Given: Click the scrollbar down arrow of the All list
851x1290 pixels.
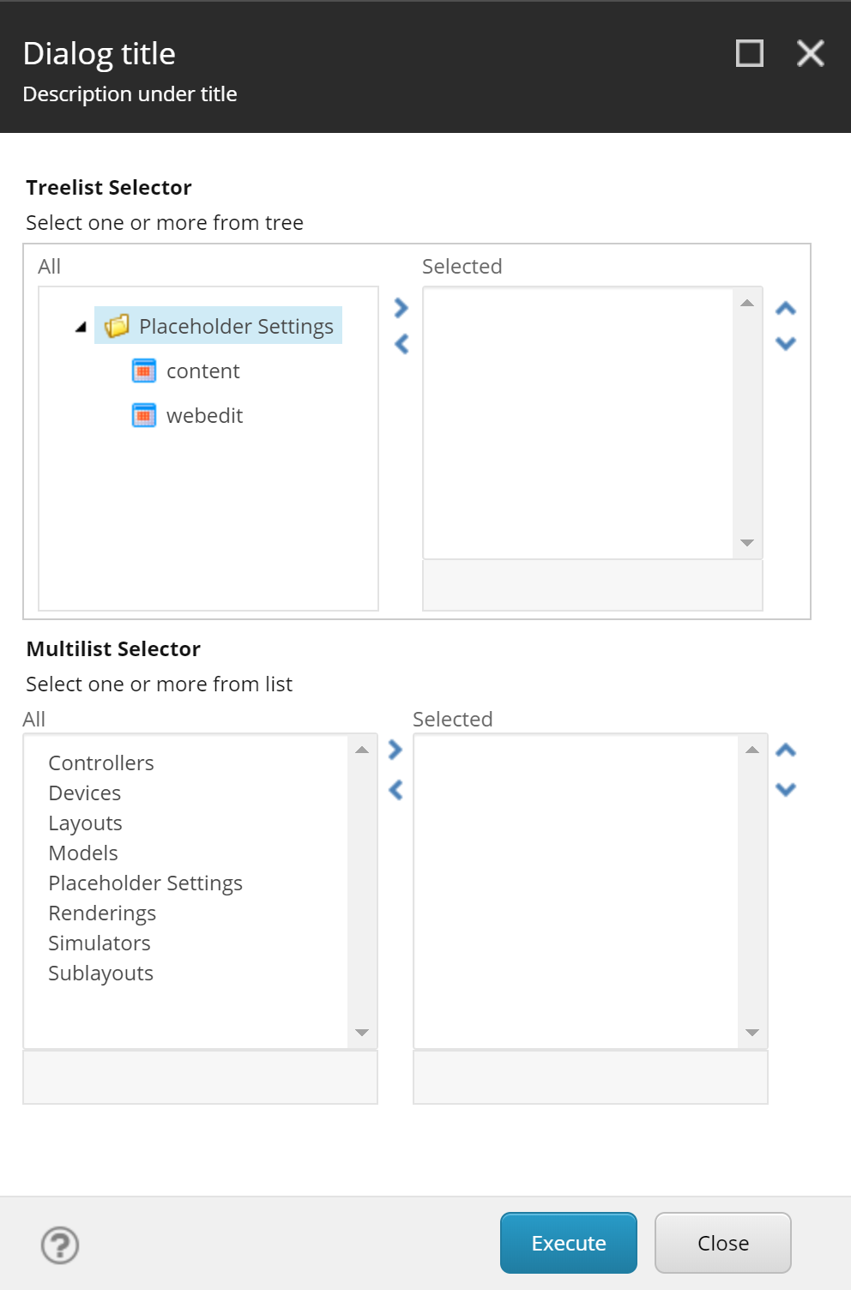Looking at the screenshot, I should tap(362, 1034).
